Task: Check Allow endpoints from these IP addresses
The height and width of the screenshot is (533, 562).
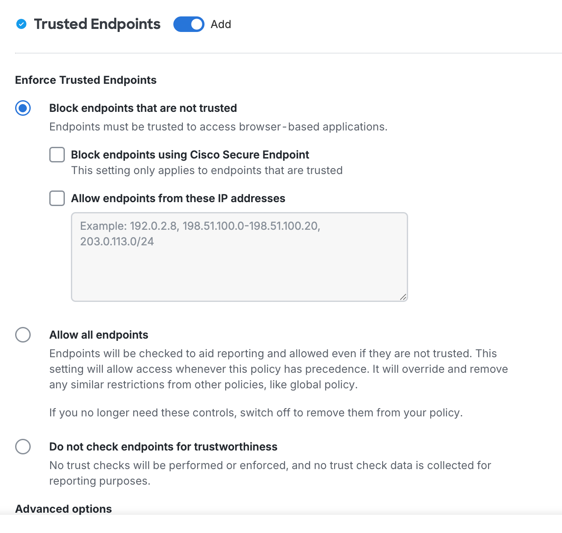Action: [57, 198]
